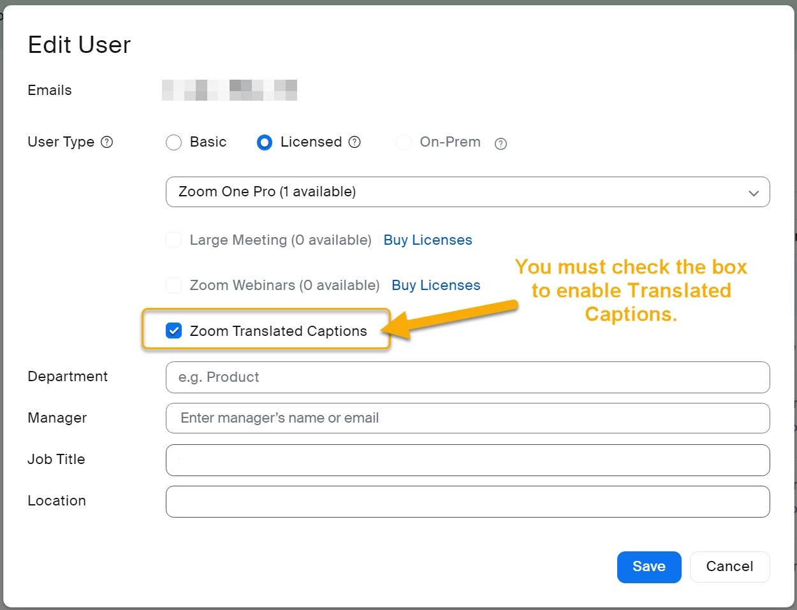Expand the license dropdown chevron arrow

point(754,193)
